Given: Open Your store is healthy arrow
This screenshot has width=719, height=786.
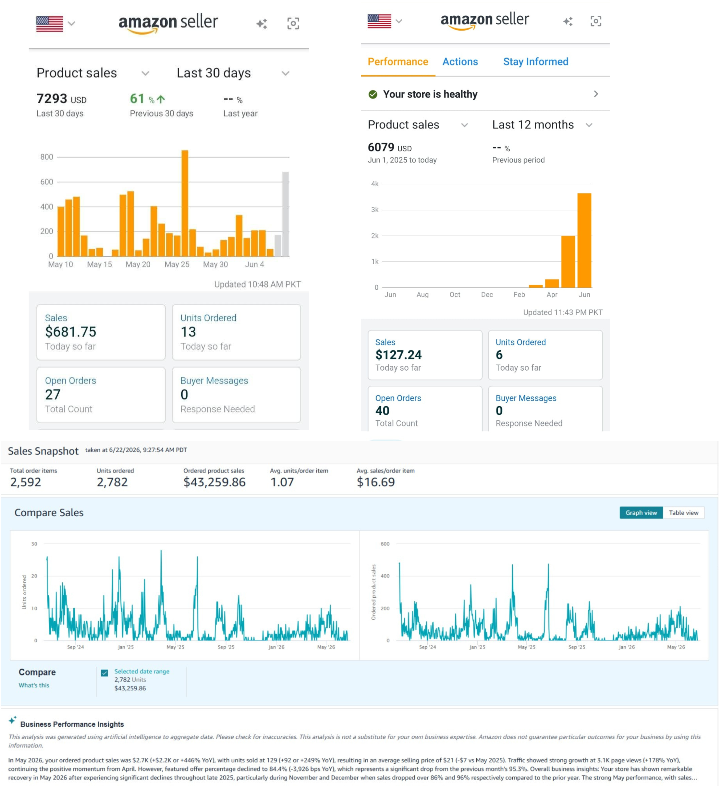Looking at the screenshot, I should (x=595, y=94).
